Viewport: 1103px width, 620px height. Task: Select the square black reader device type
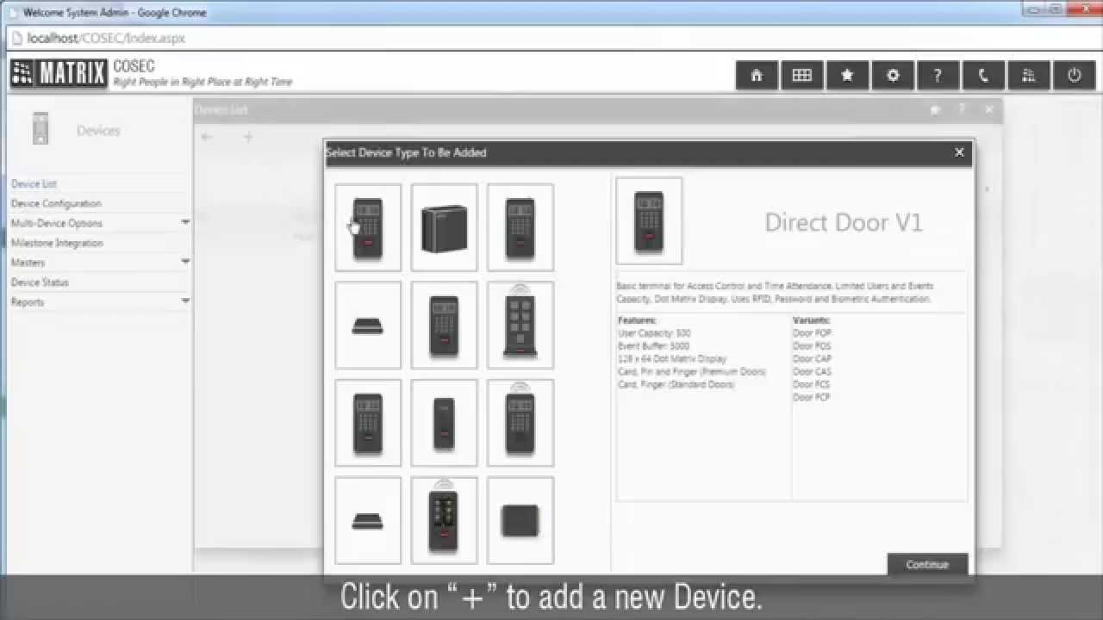tap(520, 521)
